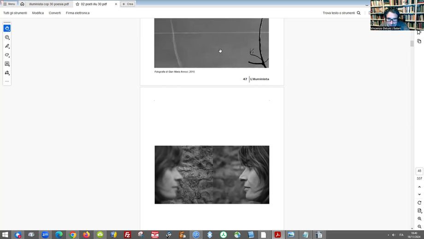This screenshot has width=424, height=239.
Task: Star the 02 poeti illu 30 pdf tab
Action: 77,4
